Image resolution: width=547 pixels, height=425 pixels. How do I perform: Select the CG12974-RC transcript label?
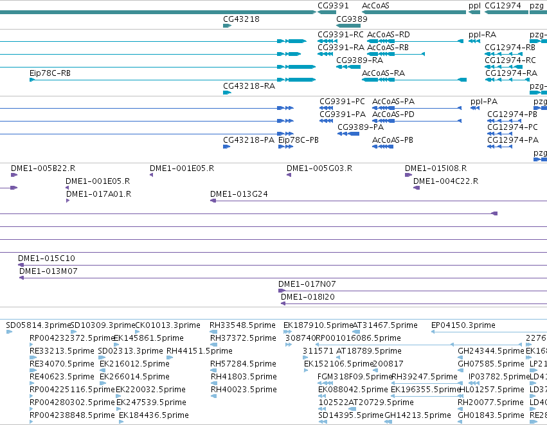pos(510,60)
